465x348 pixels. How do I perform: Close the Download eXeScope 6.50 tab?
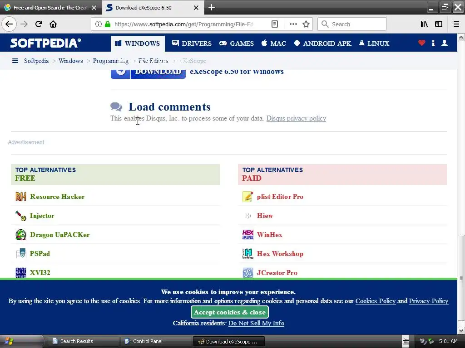pos(196,8)
